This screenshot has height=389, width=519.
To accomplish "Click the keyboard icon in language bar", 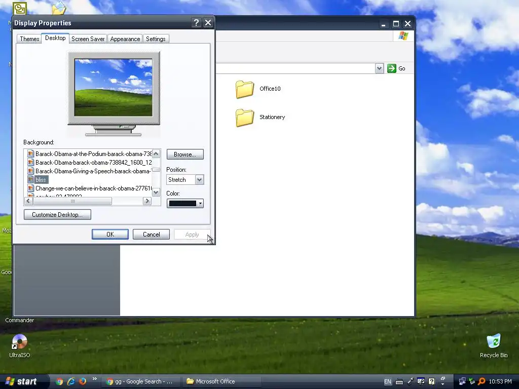I will pos(399,382).
